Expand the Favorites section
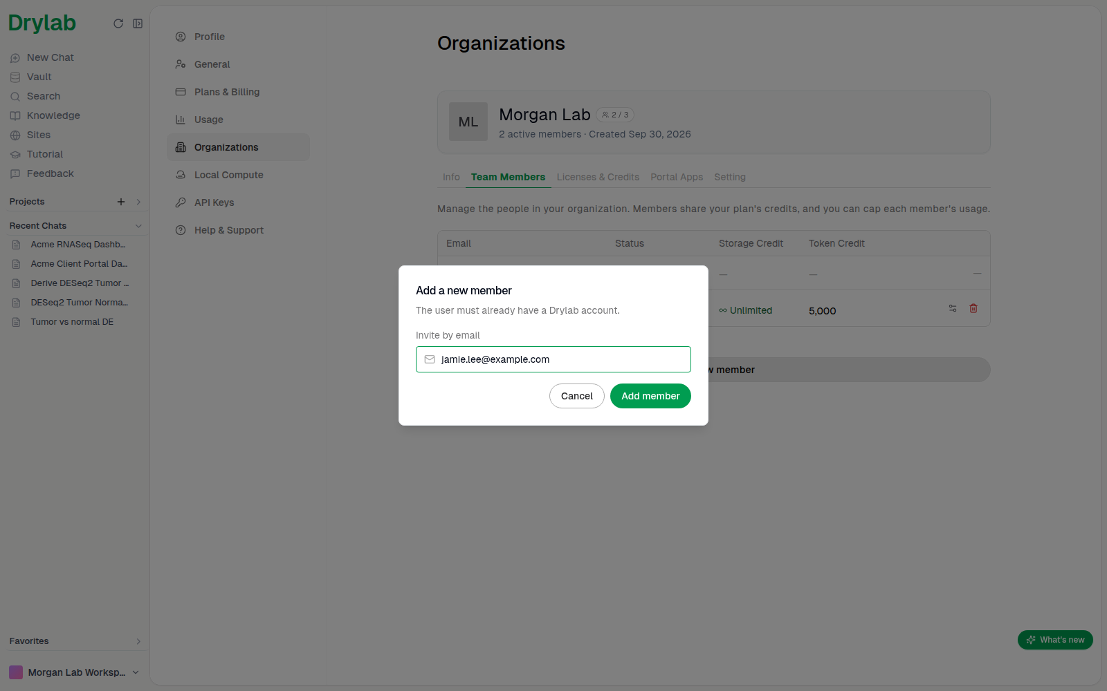Screen dimensions: 1107x691 click(138, 641)
